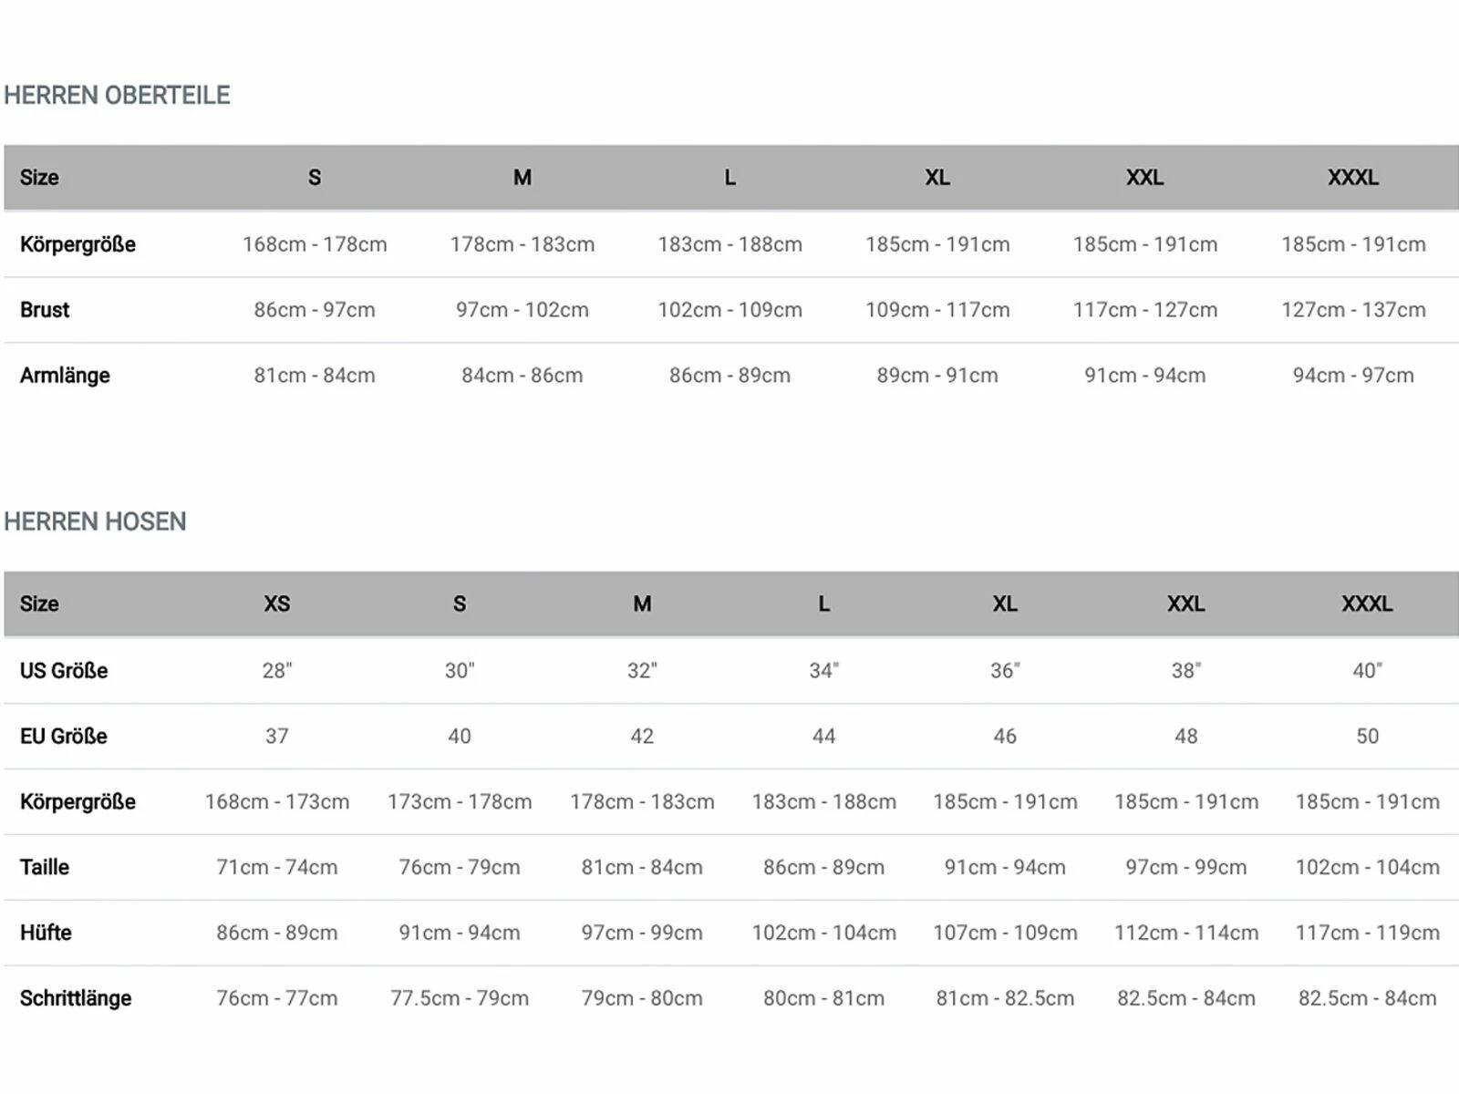The image size is (1459, 1094).
Task: Select the 107cm - 109cm Hüfte cell
Action: tap(1005, 933)
